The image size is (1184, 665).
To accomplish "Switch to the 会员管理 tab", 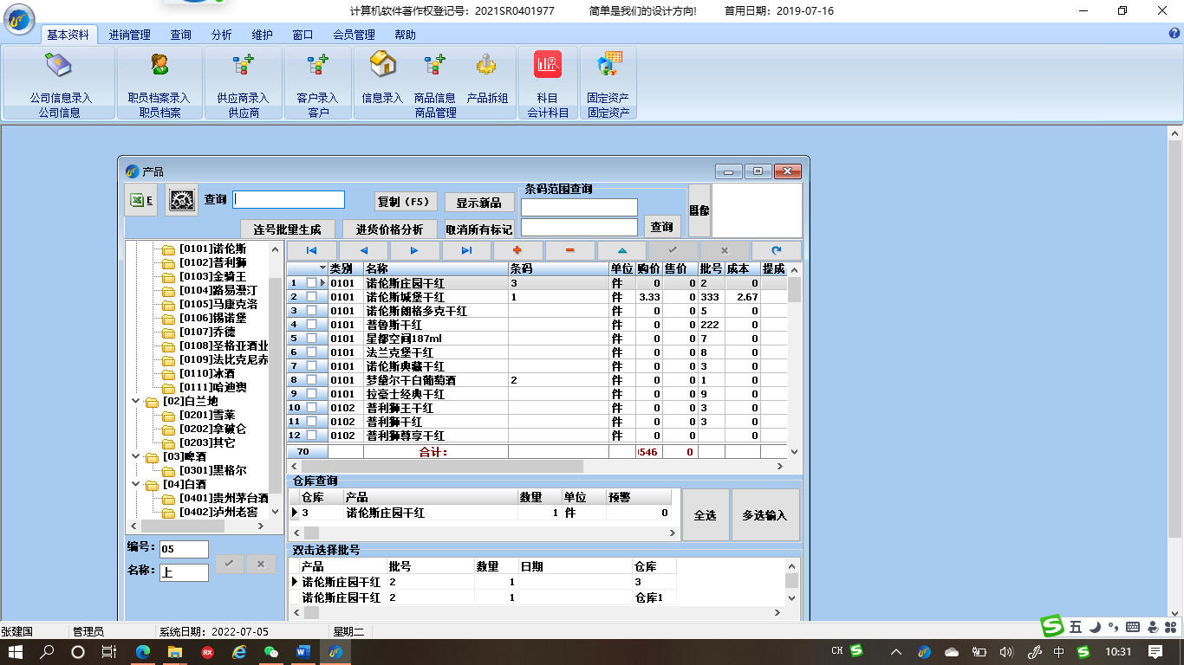I will click(x=354, y=35).
